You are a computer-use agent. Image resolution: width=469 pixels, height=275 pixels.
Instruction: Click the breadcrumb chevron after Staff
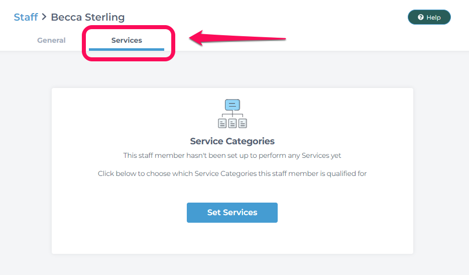click(x=44, y=17)
